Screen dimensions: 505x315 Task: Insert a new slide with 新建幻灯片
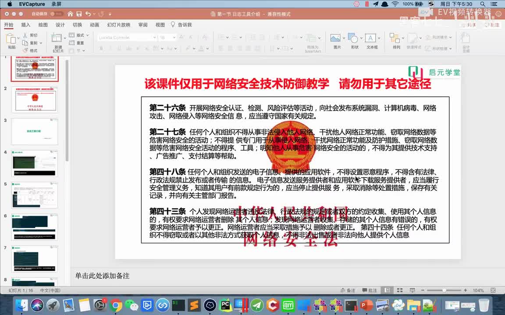point(57,38)
